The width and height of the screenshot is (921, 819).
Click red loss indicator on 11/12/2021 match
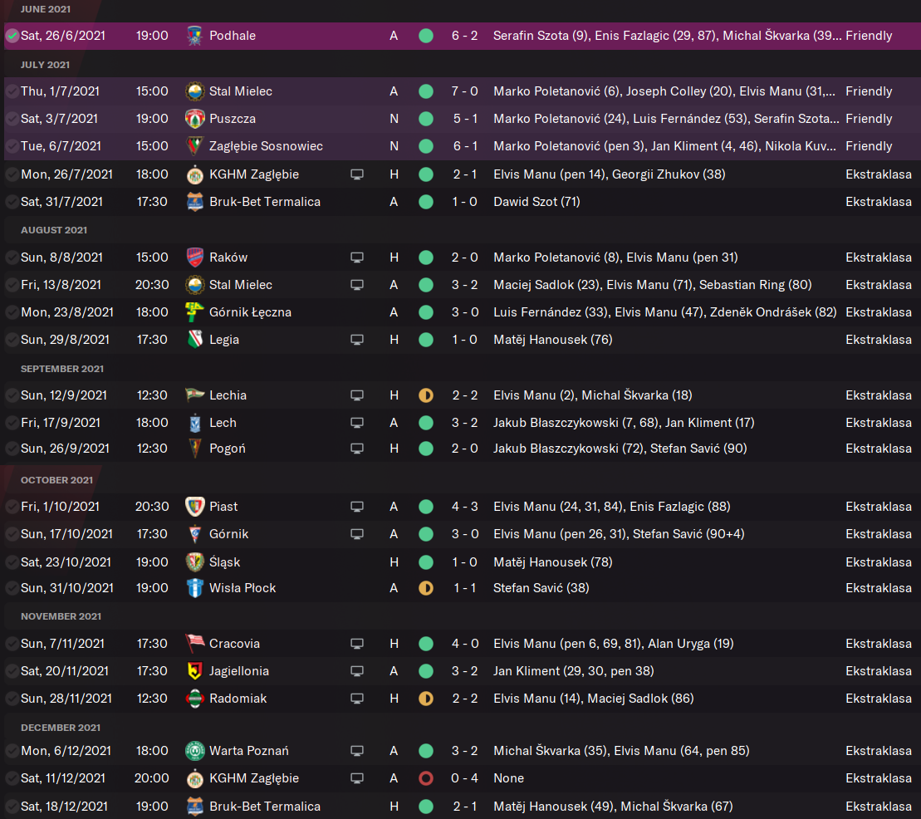pyautogui.click(x=426, y=778)
